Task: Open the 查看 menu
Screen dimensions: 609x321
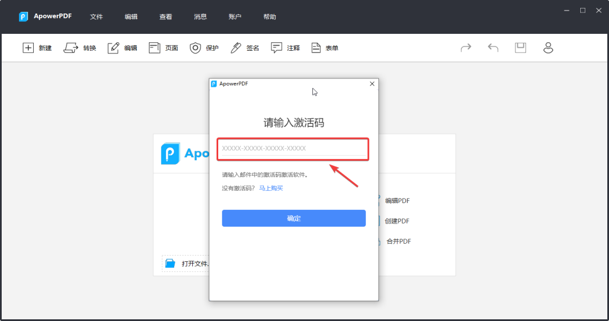Action: (165, 17)
